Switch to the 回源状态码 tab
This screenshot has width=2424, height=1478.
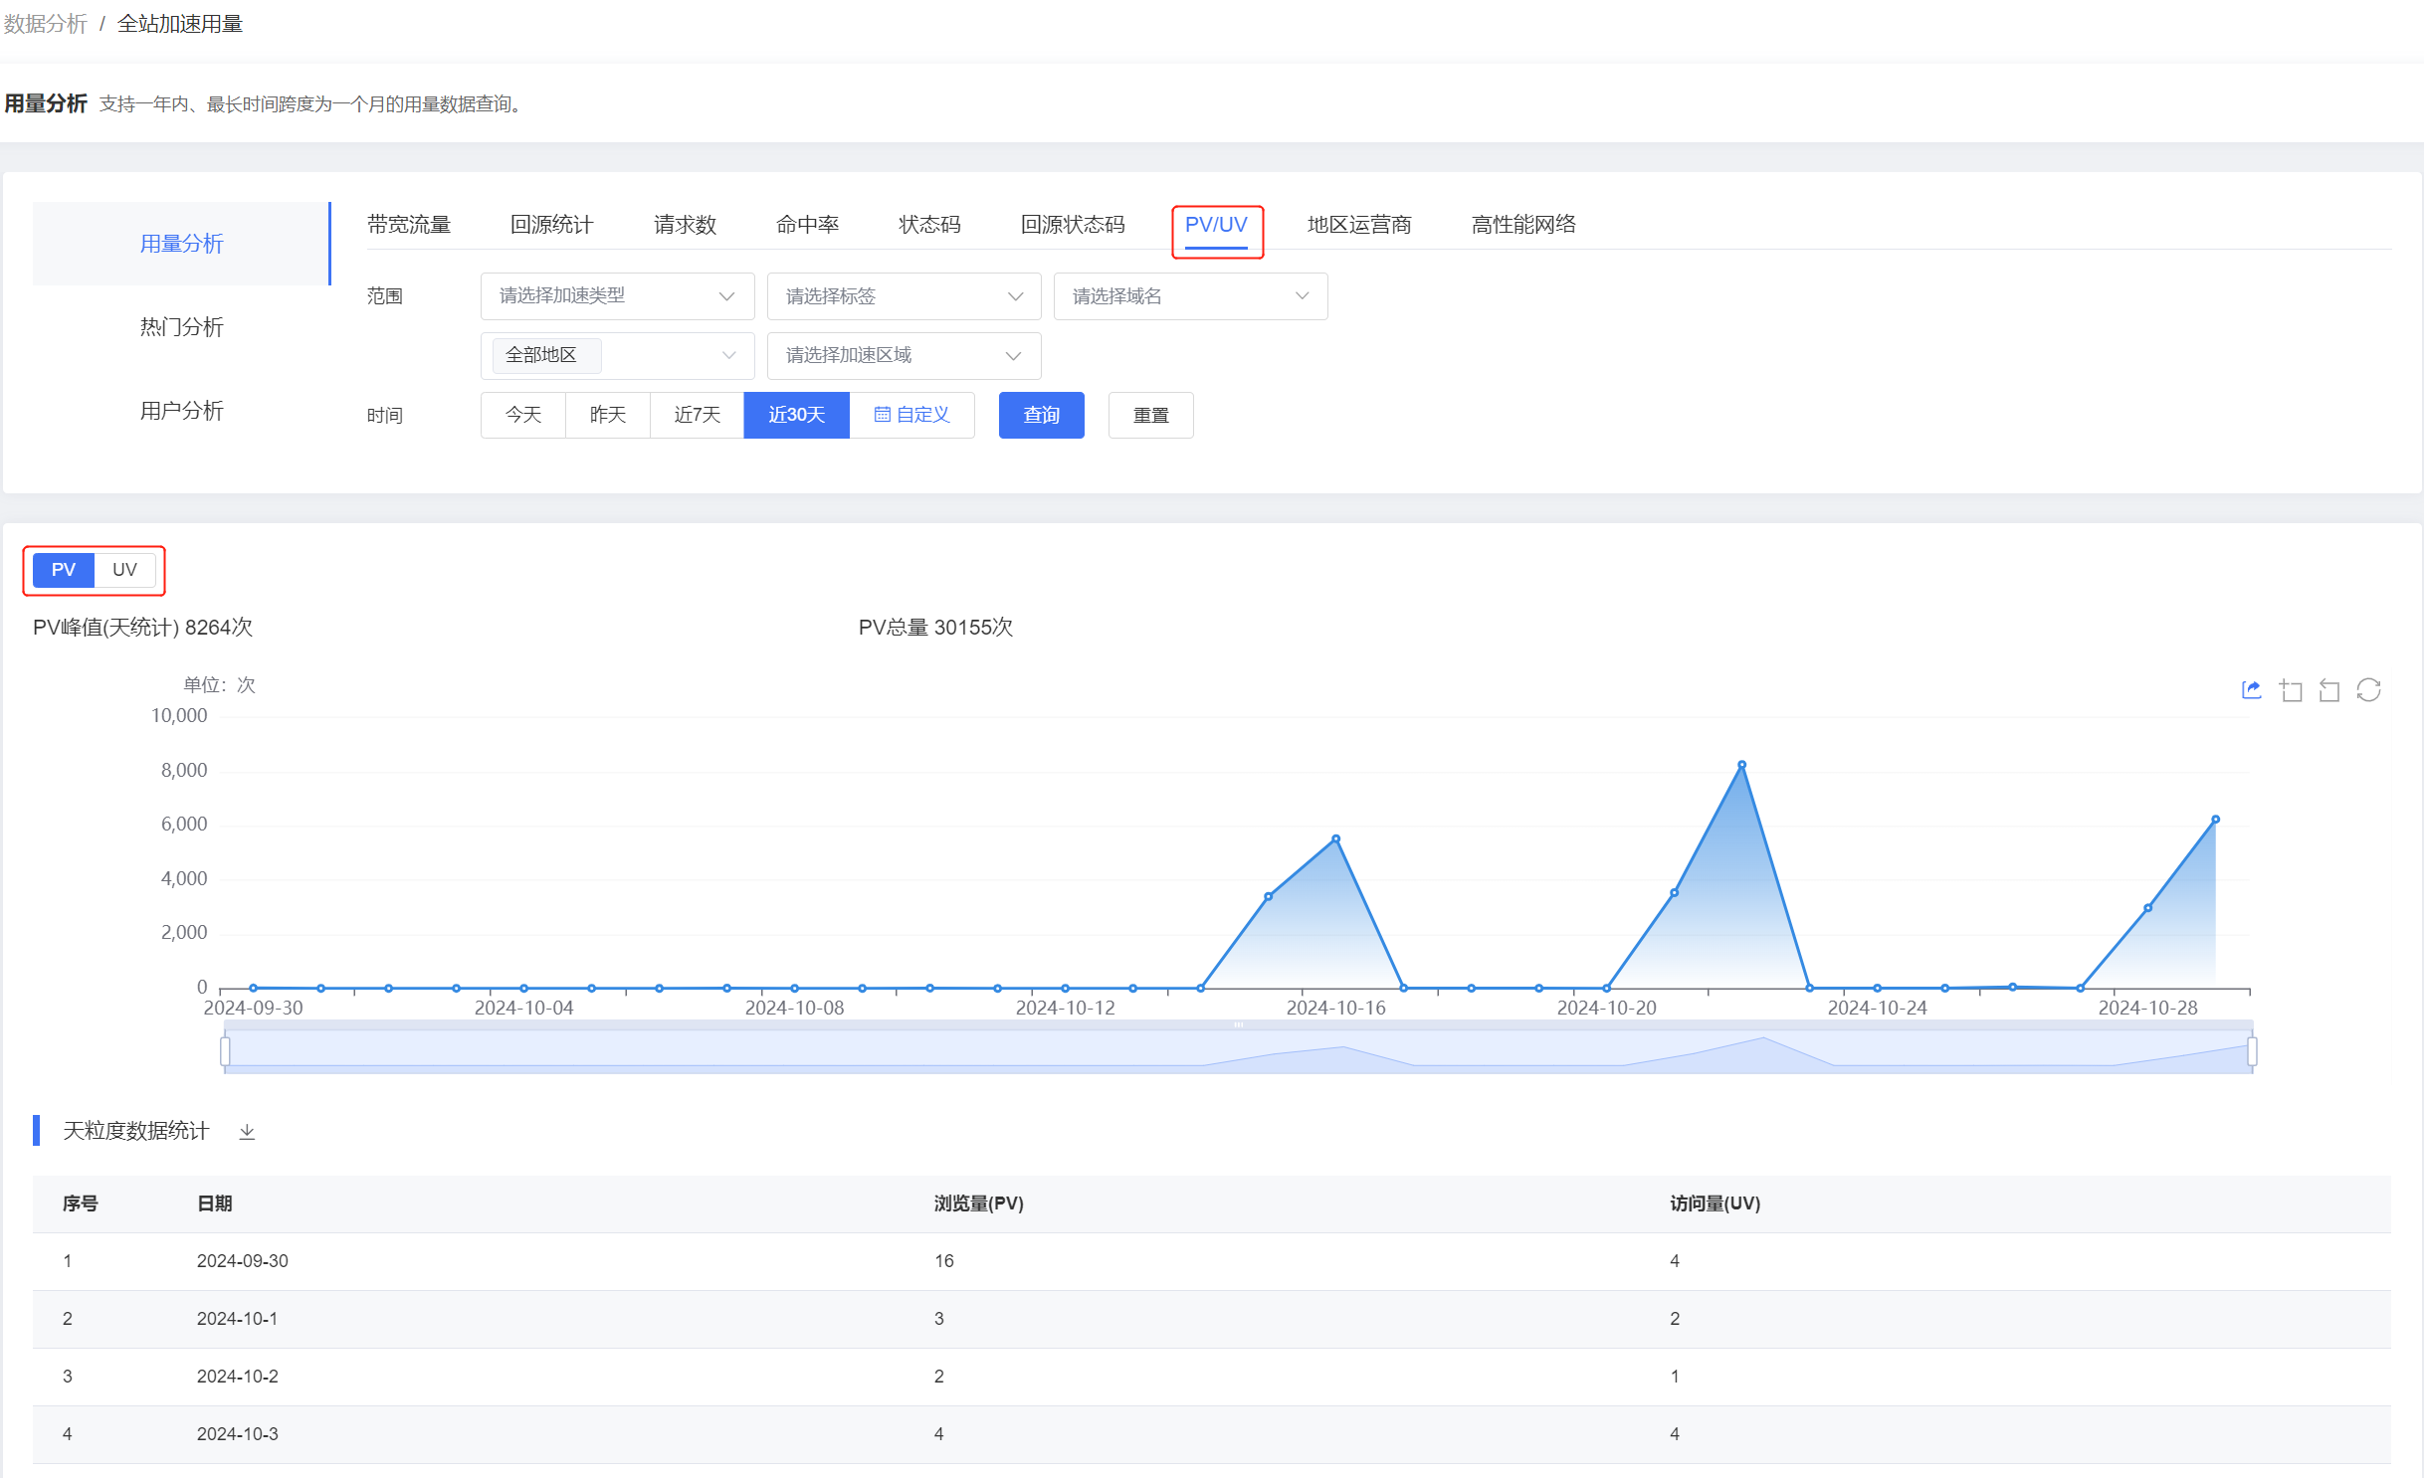[x=1074, y=225]
